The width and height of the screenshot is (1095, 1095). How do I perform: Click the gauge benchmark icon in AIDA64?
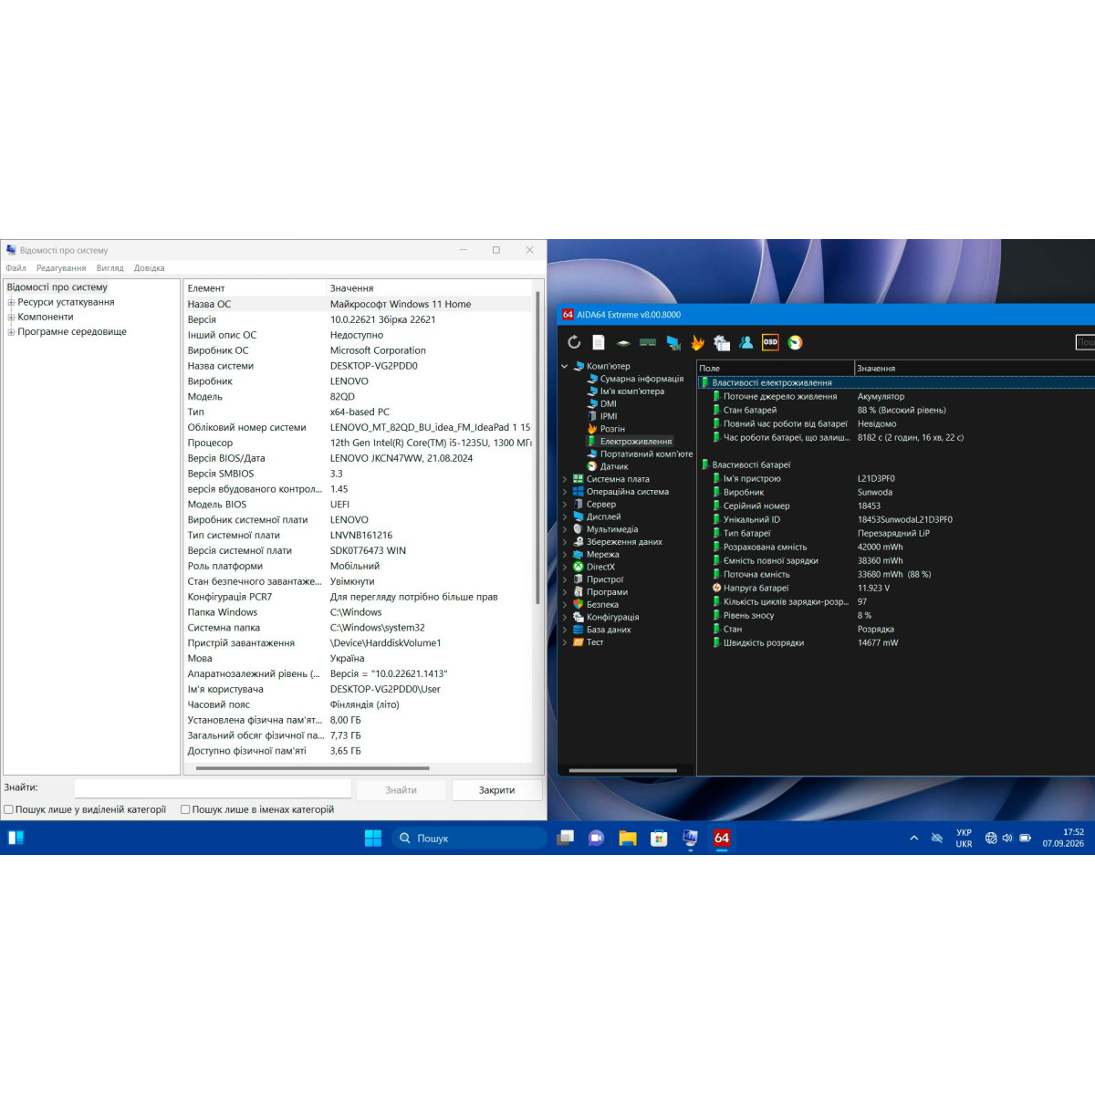point(795,342)
